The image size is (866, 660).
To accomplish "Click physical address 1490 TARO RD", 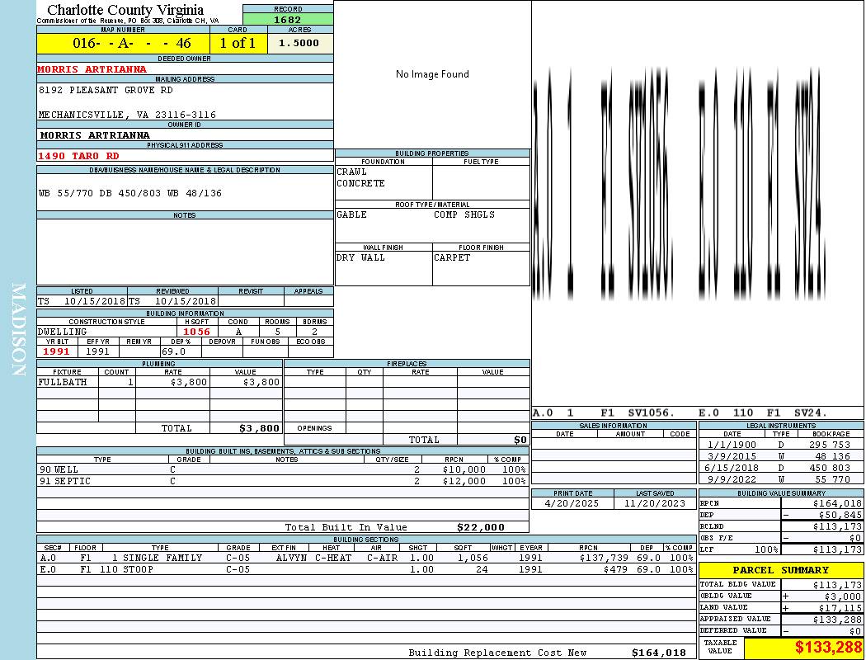I will (x=78, y=156).
